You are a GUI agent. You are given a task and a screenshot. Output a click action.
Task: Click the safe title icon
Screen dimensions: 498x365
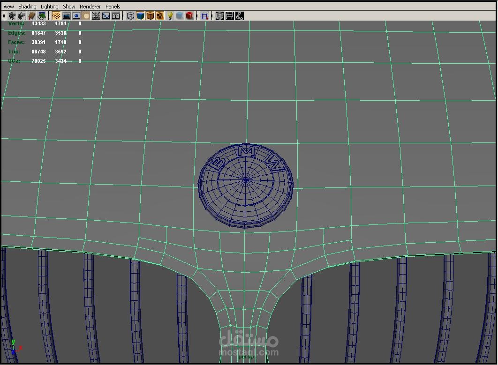tap(116, 16)
